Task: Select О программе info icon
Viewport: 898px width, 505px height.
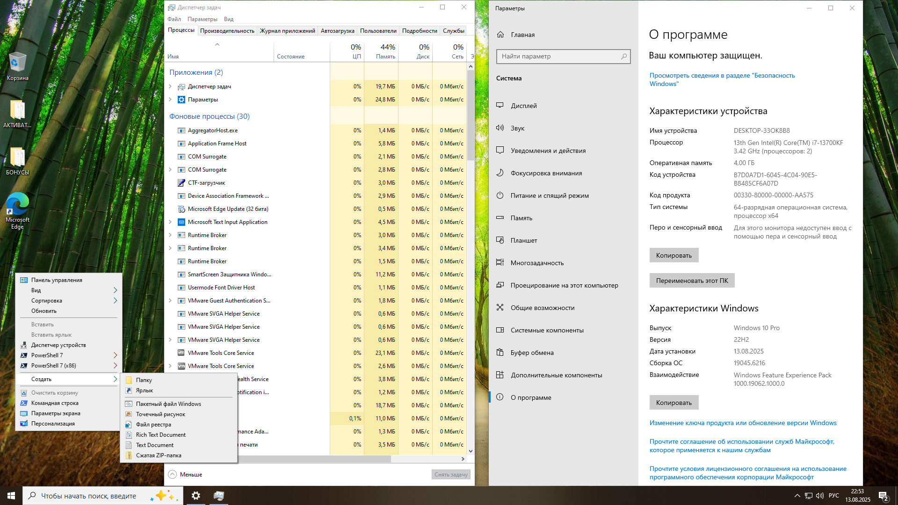Action: coord(500,397)
